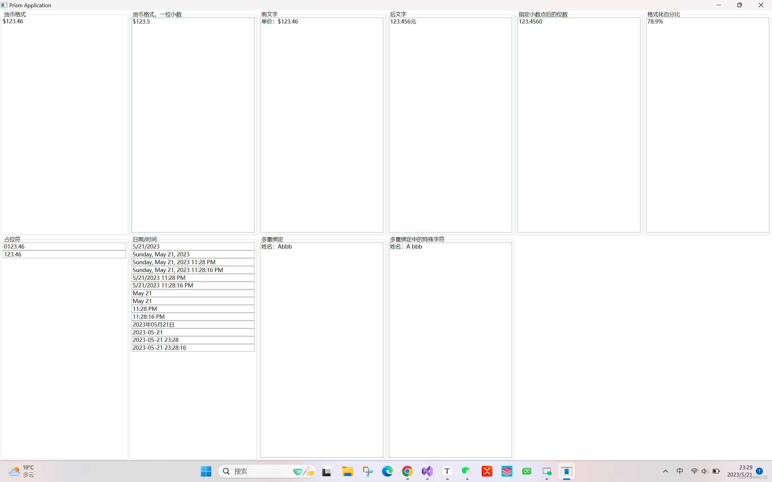Open the monitor icon with green dot
The image size is (772, 482).
[547, 471]
